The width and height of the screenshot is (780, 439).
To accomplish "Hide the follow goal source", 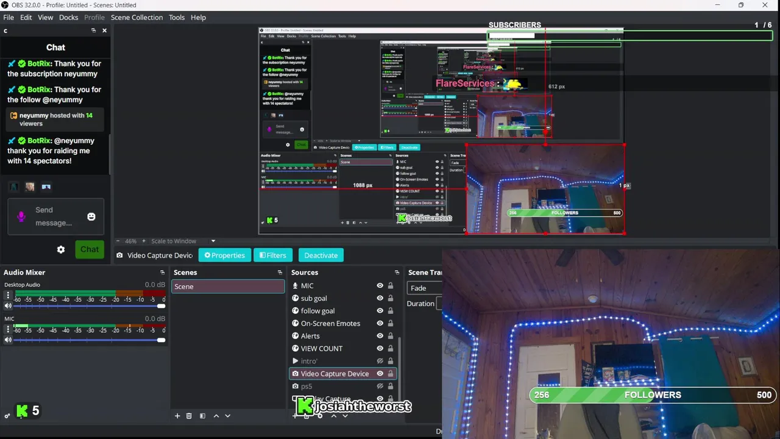I will tap(380, 311).
